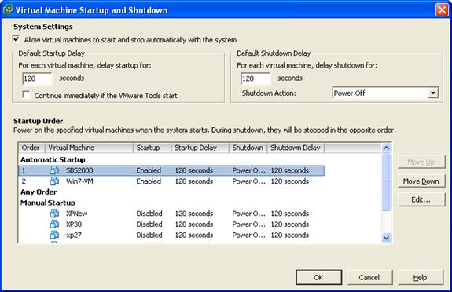Click the xp27 virtual machine icon
This screenshot has width=452, height=292.
pos(54,235)
